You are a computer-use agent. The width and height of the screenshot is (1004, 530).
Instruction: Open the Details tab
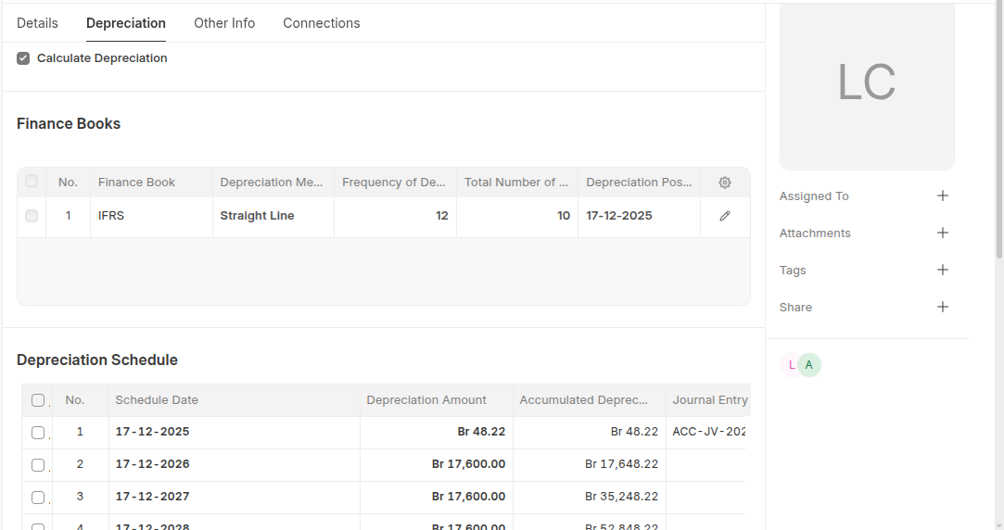(37, 23)
